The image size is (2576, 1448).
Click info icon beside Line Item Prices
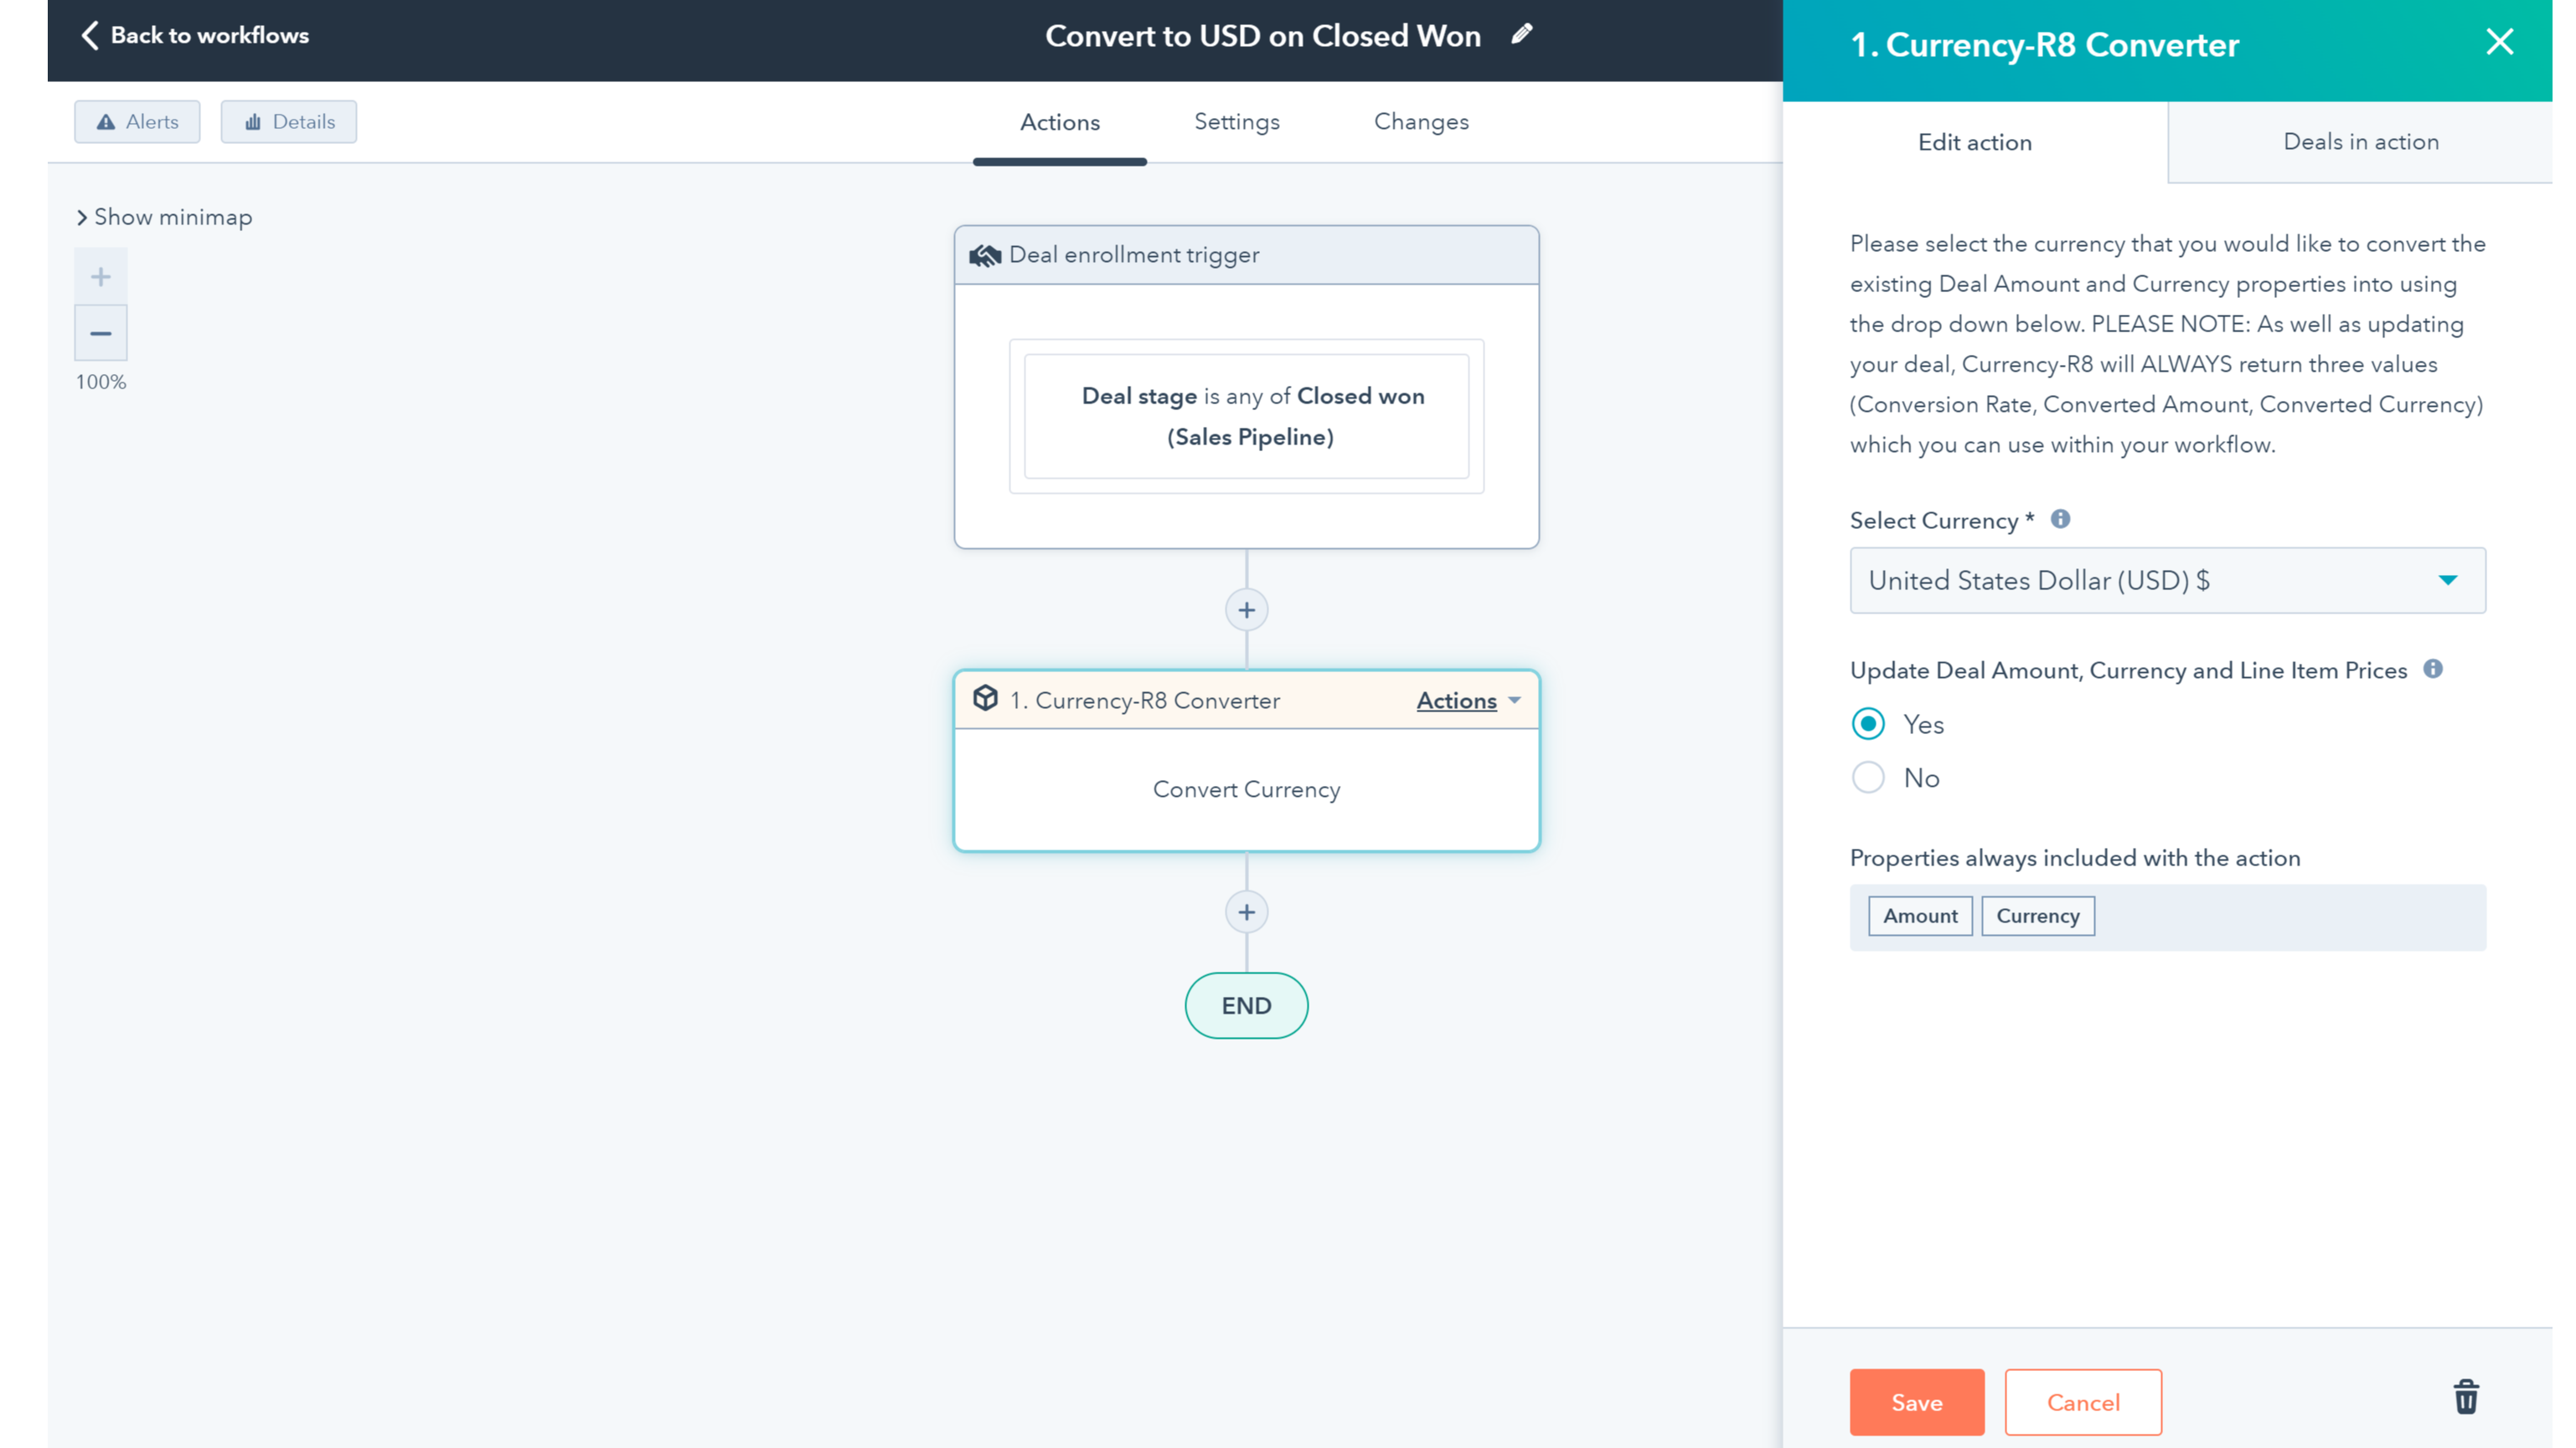point(2432,670)
